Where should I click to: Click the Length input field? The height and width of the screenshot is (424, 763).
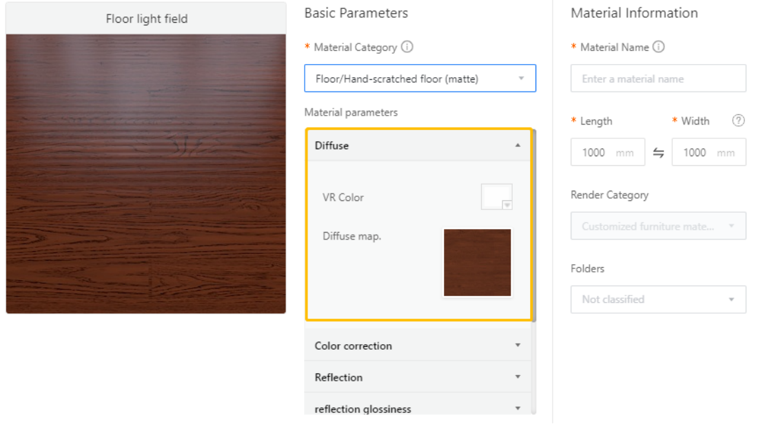(x=598, y=153)
